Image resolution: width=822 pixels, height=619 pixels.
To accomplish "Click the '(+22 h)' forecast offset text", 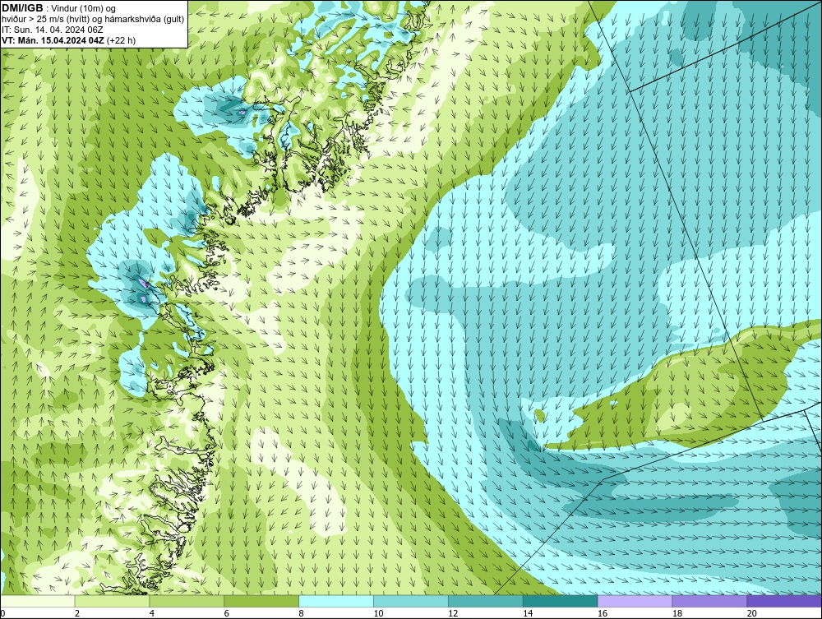I will point(121,40).
